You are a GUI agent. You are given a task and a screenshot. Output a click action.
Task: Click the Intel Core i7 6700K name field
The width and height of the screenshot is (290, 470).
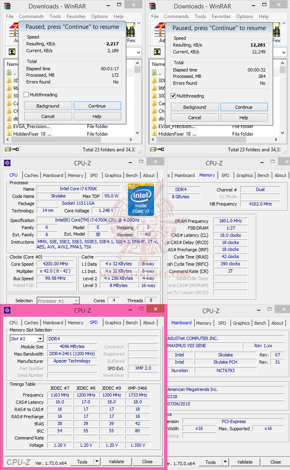79,189
